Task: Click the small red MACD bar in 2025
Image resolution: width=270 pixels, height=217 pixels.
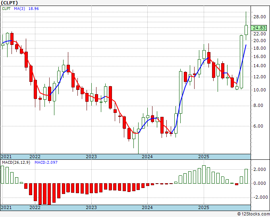Action: [237, 184]
